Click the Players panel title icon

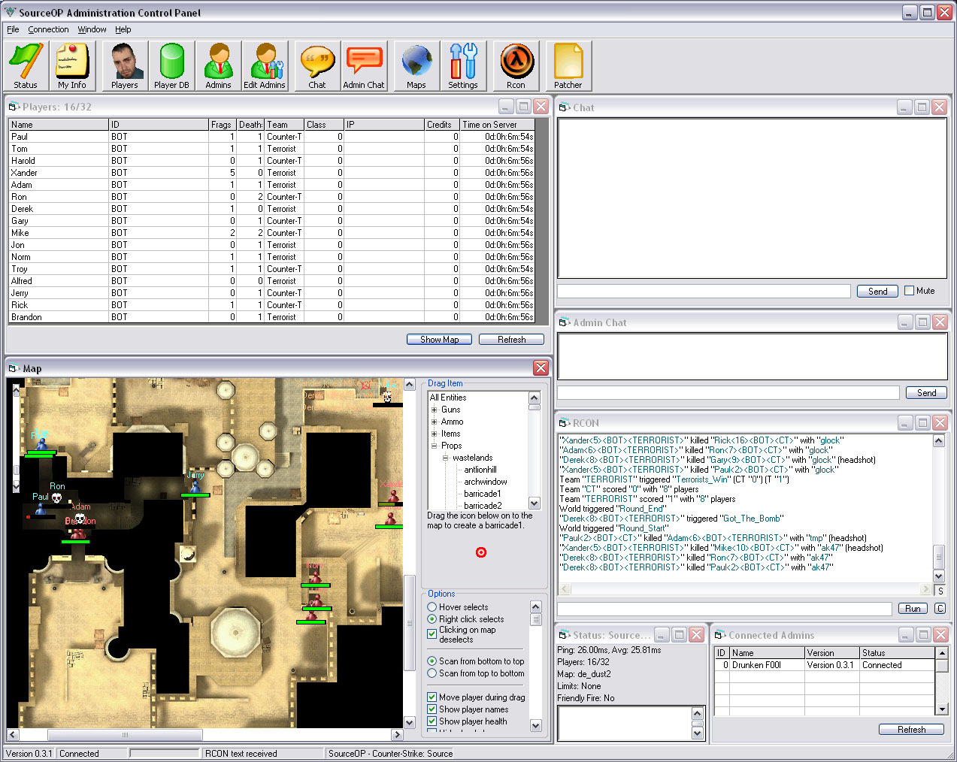pos(14,107)
